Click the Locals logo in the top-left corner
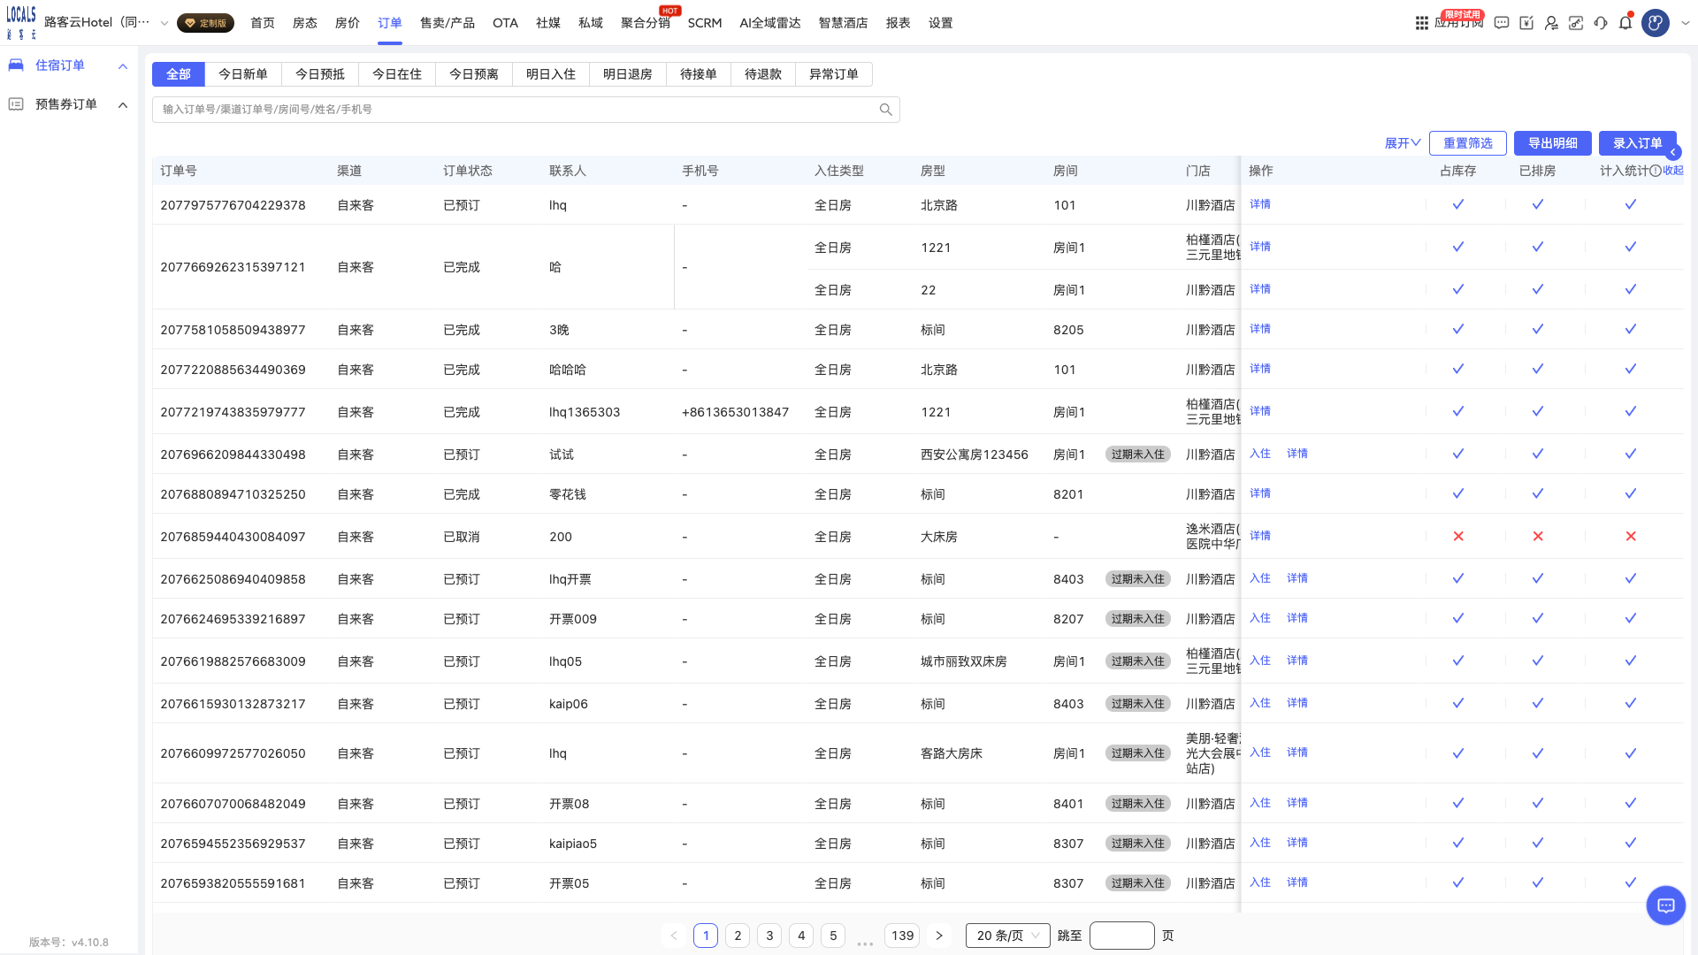Viewport: 1698px width, 955px height. (21, 23)
